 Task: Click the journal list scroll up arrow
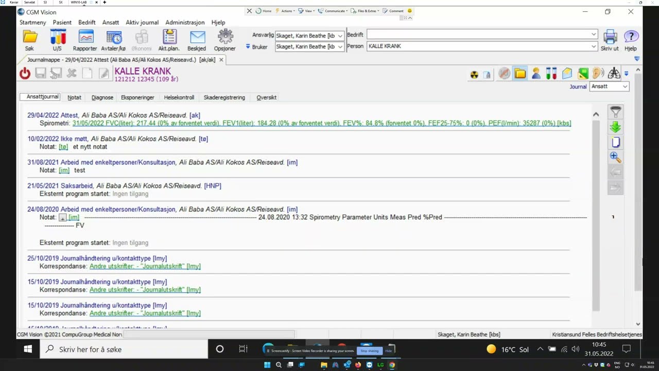click(x=596, y=114)
